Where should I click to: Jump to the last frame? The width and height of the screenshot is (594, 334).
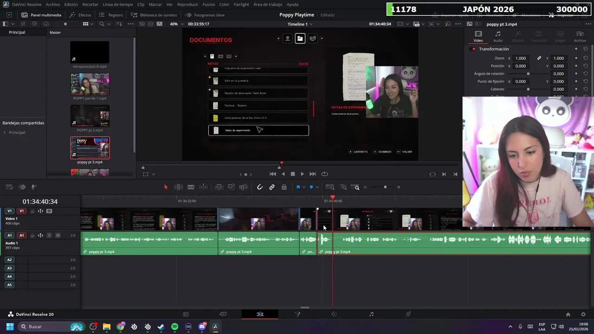pos(313,174)
